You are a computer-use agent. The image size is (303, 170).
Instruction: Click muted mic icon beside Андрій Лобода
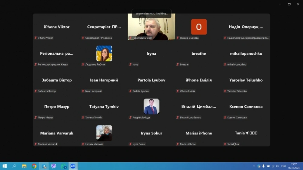130,117
